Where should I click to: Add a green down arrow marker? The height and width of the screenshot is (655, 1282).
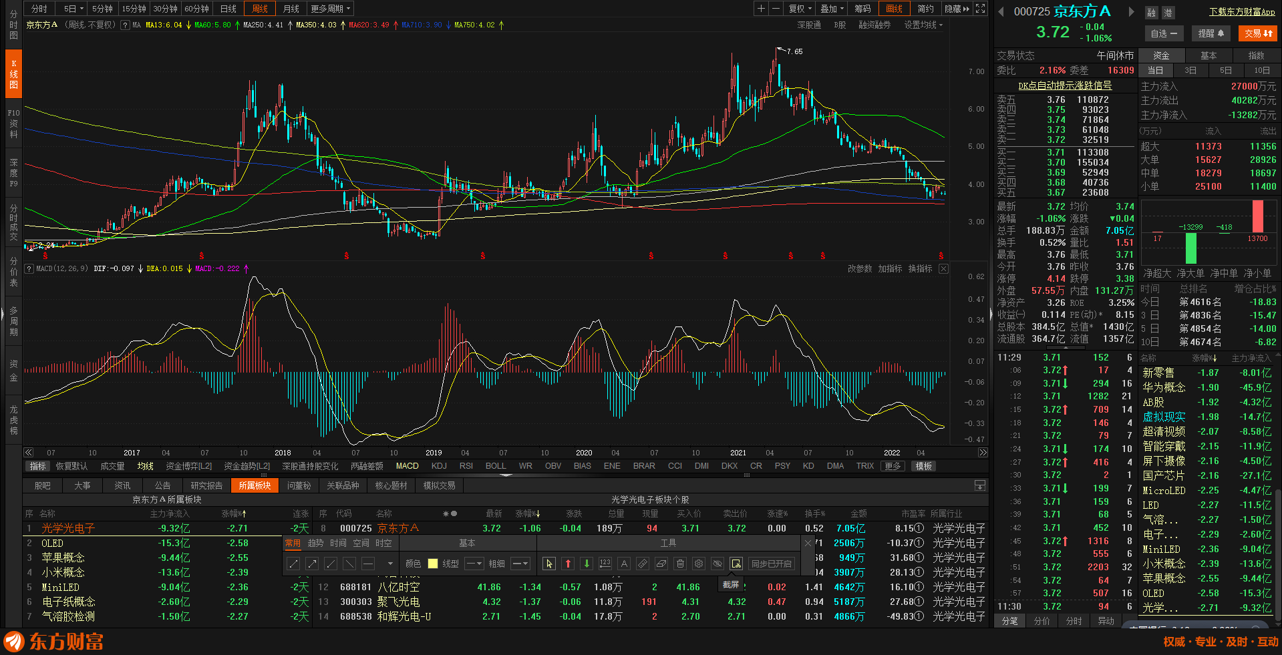[x=587, y=564]
